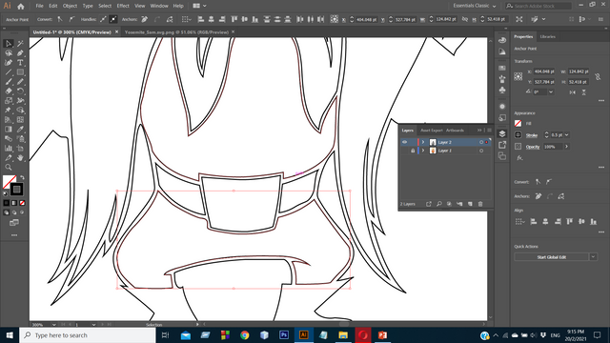The height and width of the screenshot is (343, 610).
Task: Switch to Gradient fill mode button
Action: [14, 203]
